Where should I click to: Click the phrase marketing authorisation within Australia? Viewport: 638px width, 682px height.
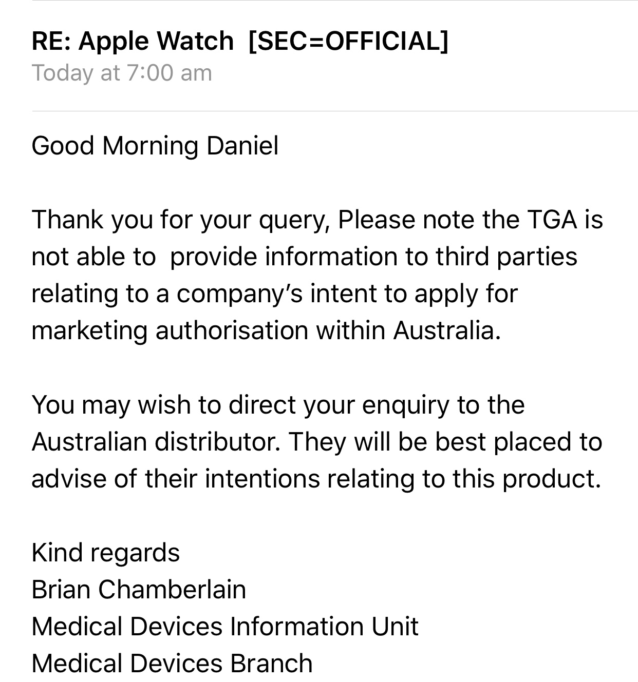click(x=266, y=330)
